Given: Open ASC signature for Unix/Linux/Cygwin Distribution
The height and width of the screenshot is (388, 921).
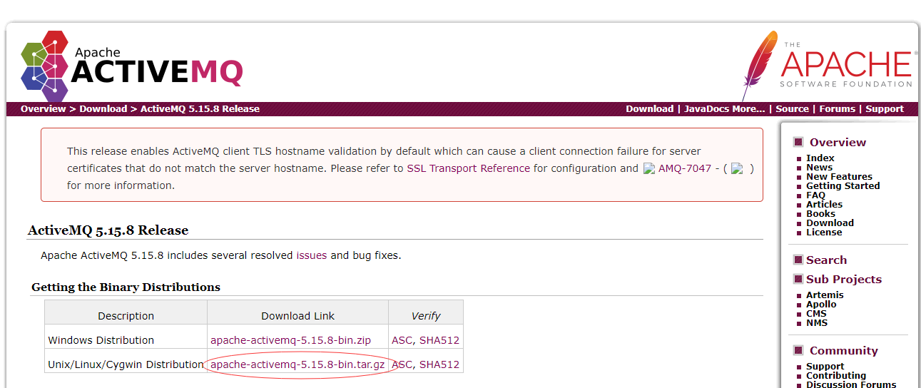Looking at the screenshot, I should pyautogui.click(x=402, y=364).
